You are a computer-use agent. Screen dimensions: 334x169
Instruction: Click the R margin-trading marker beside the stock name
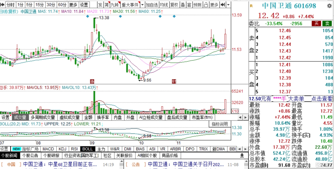(x=251, y=6)
